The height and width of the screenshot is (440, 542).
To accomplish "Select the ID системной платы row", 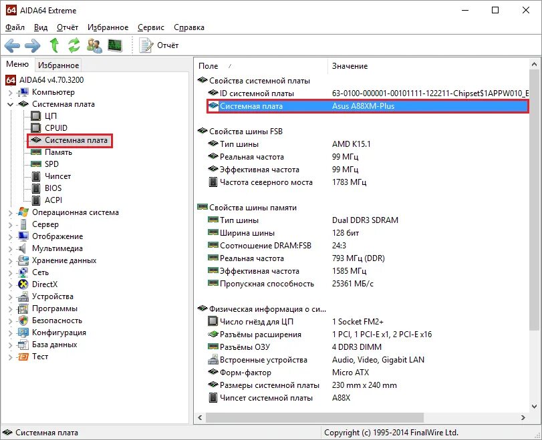I will pos(368,93).
